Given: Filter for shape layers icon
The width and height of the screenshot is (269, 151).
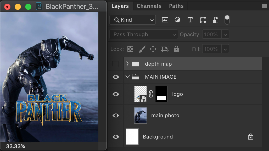Looking at the screenshot, I should click(203, 20).
